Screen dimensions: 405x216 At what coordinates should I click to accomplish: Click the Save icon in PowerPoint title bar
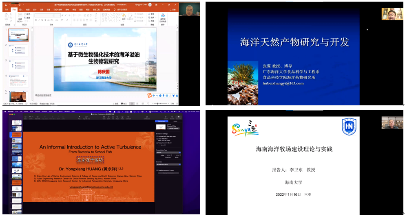click(x=5, y=4)
